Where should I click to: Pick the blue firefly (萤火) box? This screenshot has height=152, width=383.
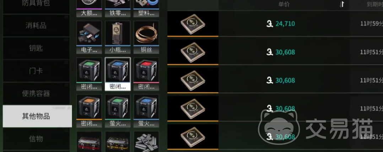coord(146,111)
